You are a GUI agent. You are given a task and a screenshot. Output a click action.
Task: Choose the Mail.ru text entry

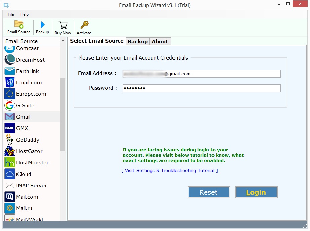point(24,208)
